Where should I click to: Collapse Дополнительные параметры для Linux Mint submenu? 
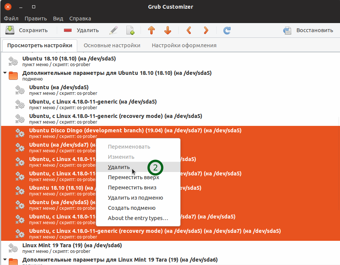coord(5,260)
